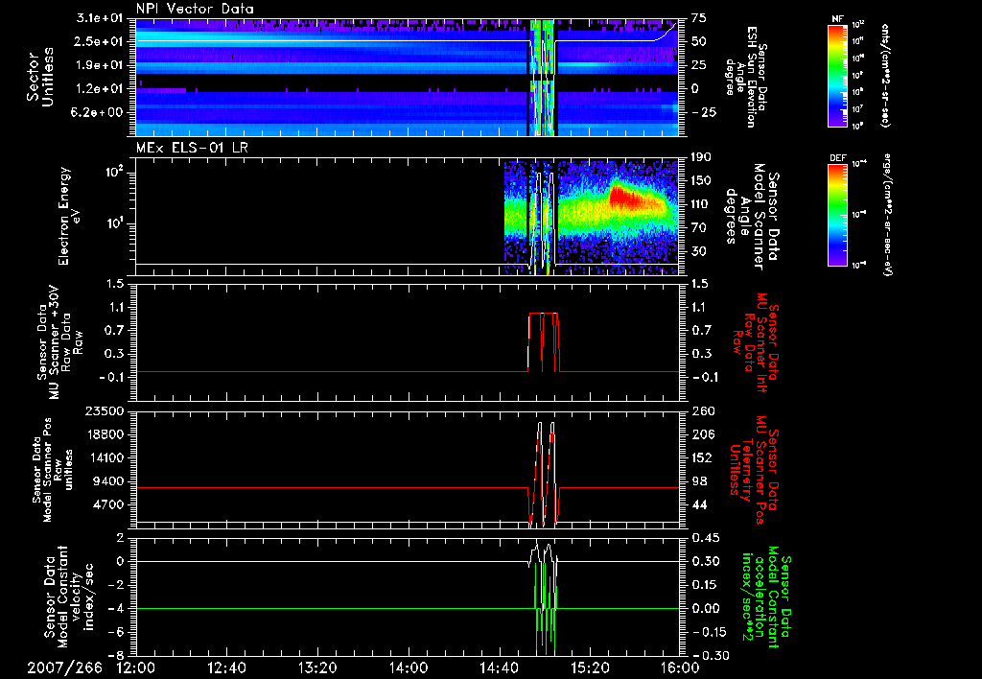982x679 pixels.
Task: Click the red scanner pulse in the +30V plot
Action: coord(543,342)
